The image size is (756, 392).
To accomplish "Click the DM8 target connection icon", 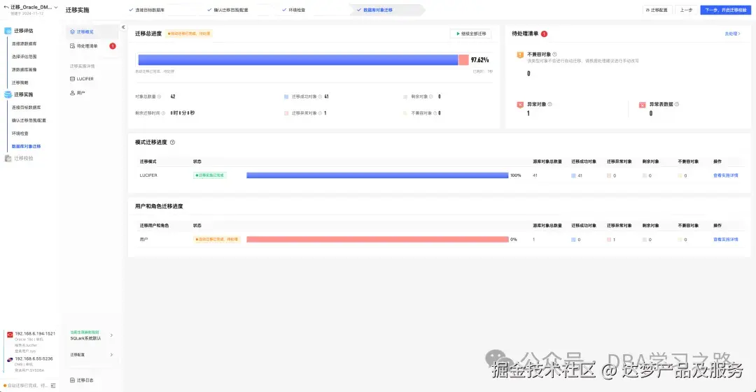I will pyautogui.click(x=10, y=360).
